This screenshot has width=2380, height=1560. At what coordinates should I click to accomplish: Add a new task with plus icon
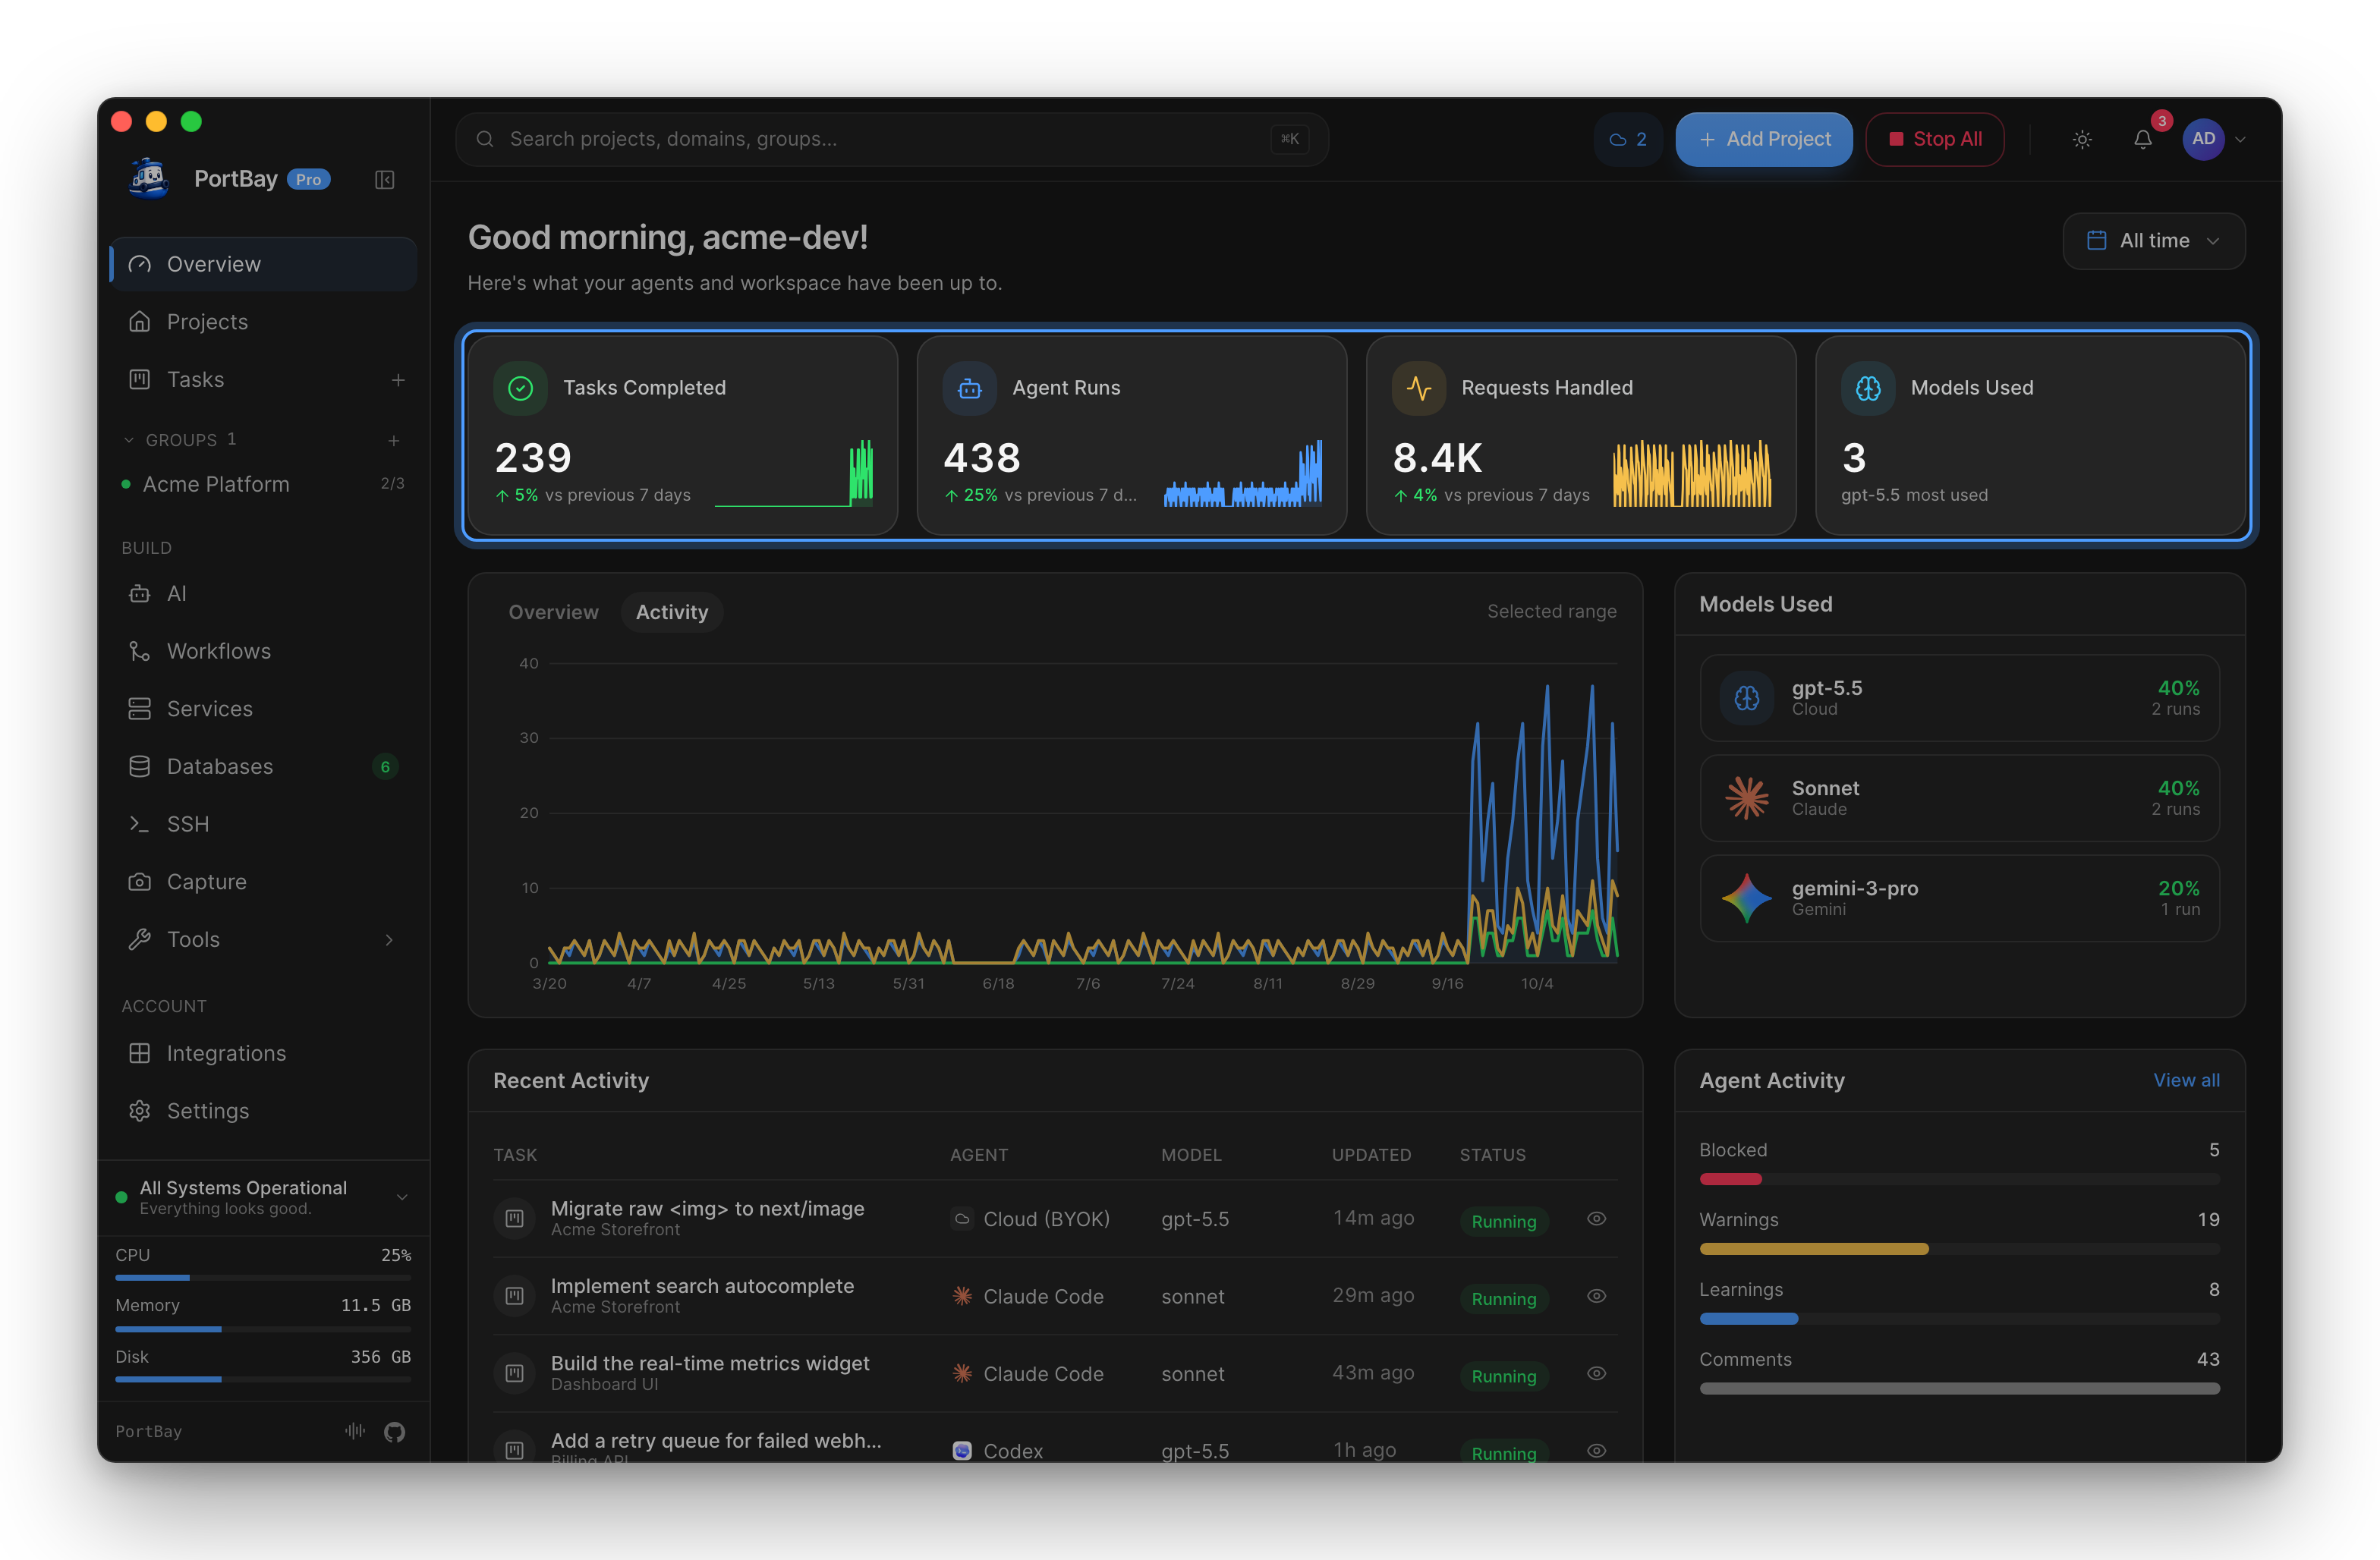[398, 380]
